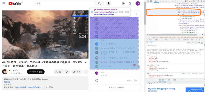
Task: Focus the YouTube 検索 search field
Action: click(x=65, y=3)
